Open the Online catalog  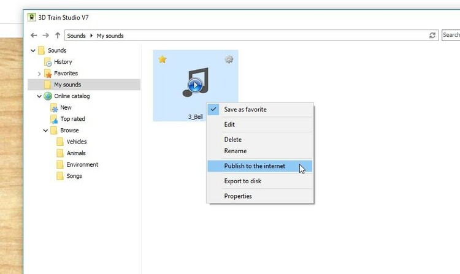pyautogui.click(x=72, y=96)
